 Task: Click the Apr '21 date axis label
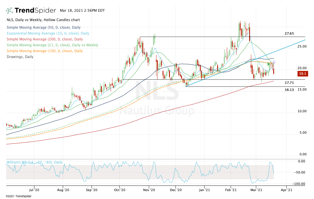(287, 190)
